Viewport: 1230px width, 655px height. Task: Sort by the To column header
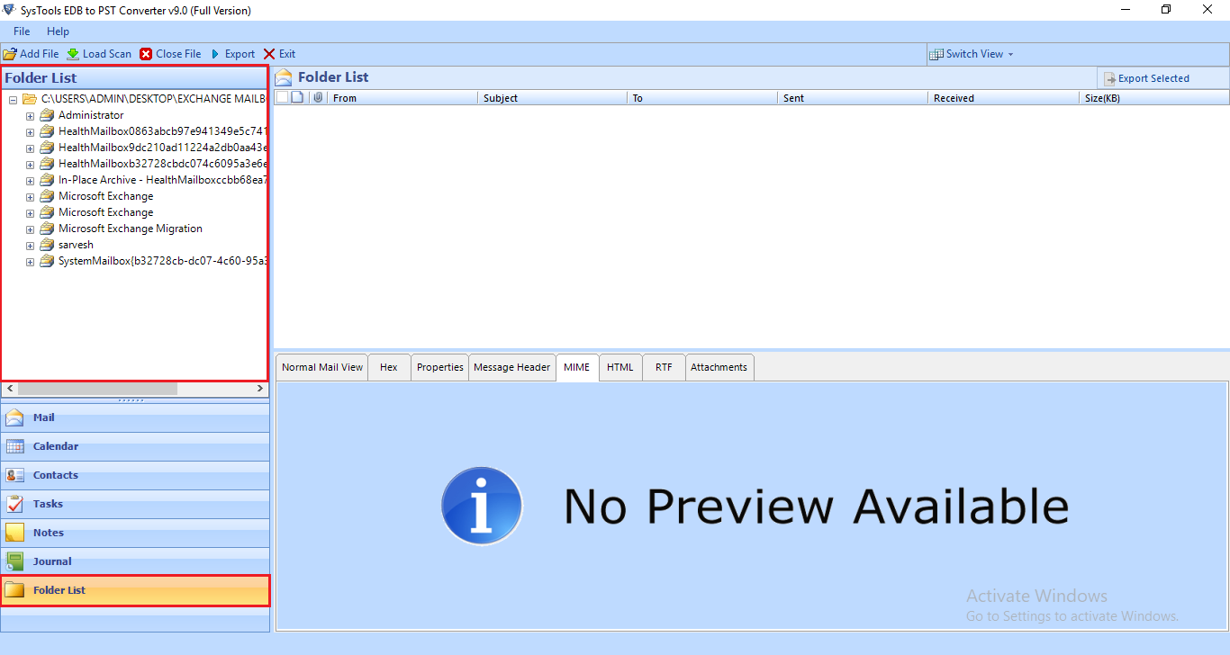click(702, 98)
